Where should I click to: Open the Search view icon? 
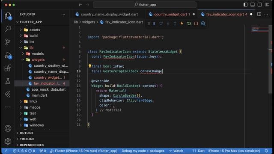(8, 29)
